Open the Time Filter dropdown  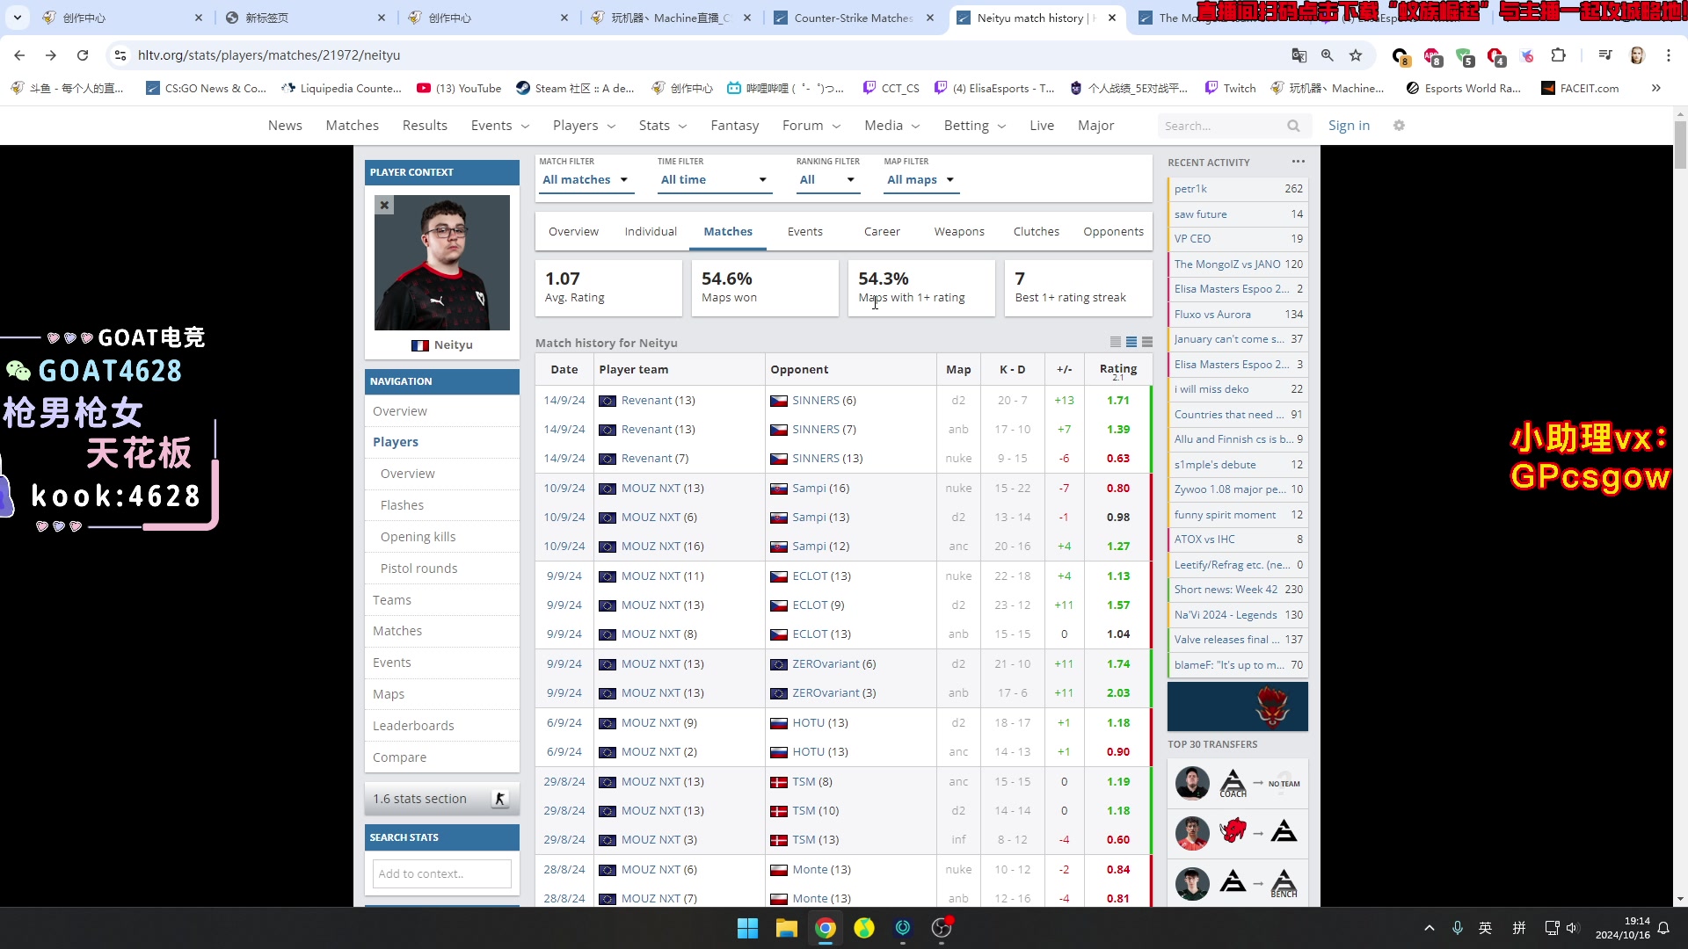click(x=714, y=179)
